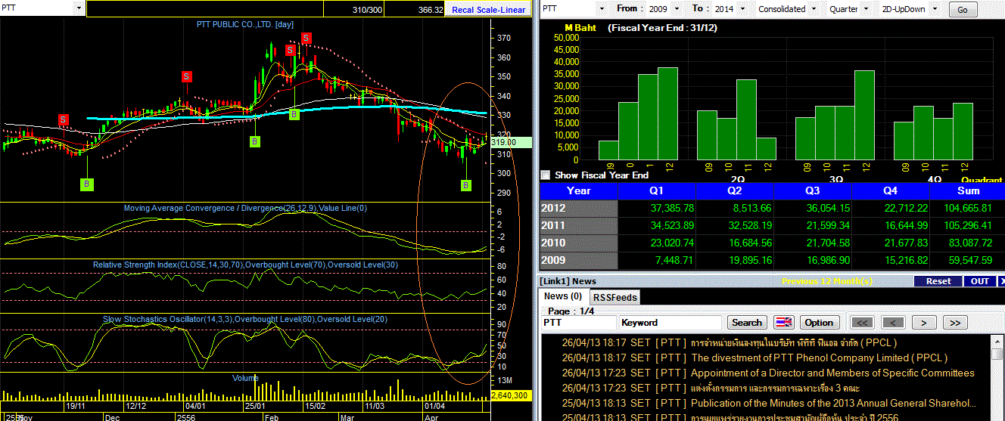Select the 2010 year row label

pyautogui.click(x=578, y=243)
